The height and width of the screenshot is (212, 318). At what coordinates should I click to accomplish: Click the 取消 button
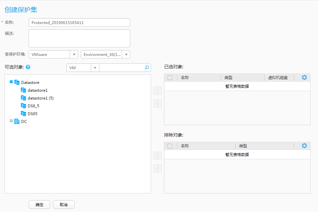click(64, 205)
